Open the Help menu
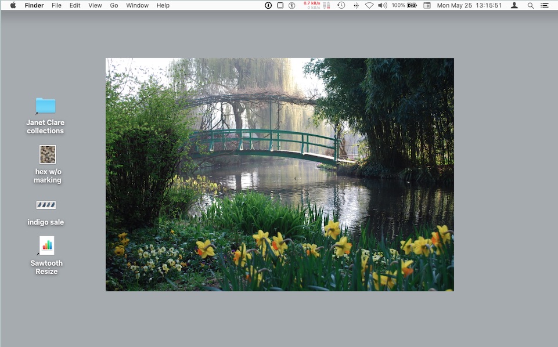Image resolution: width=558 pixels, height=347 pixels. [x=163, y=5]
